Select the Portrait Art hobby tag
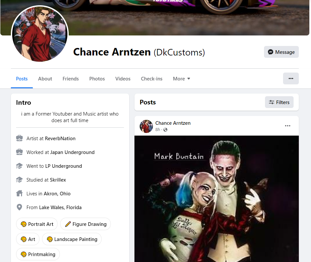The image size is (311, 262). 37,224
